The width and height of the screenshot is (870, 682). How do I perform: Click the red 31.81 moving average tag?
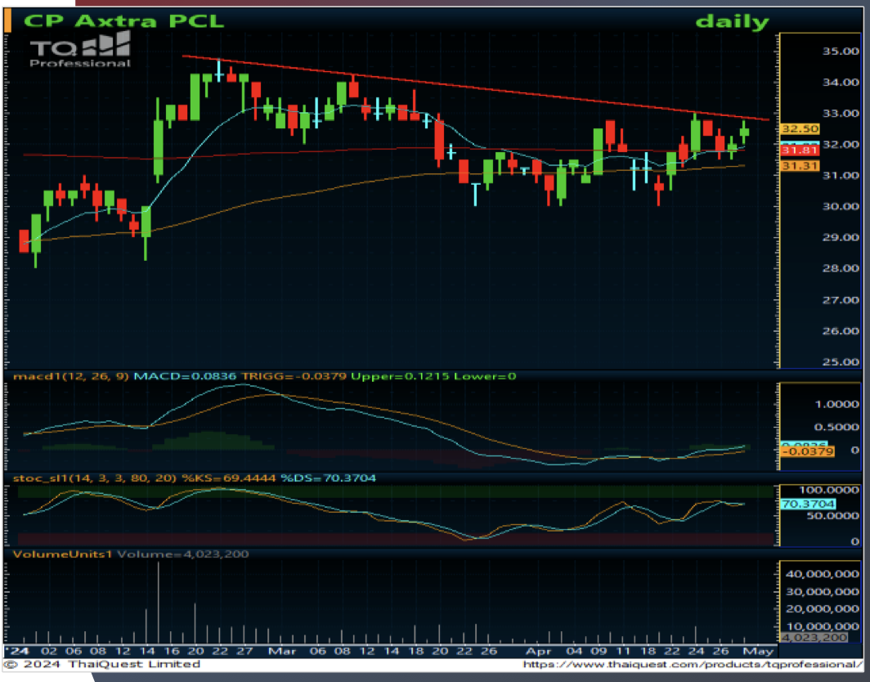[x=799, y=150]
